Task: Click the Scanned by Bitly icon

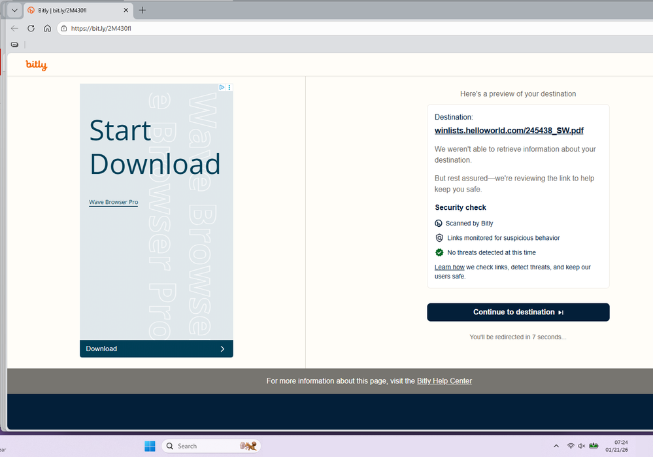Action: (x=439, y=224)
